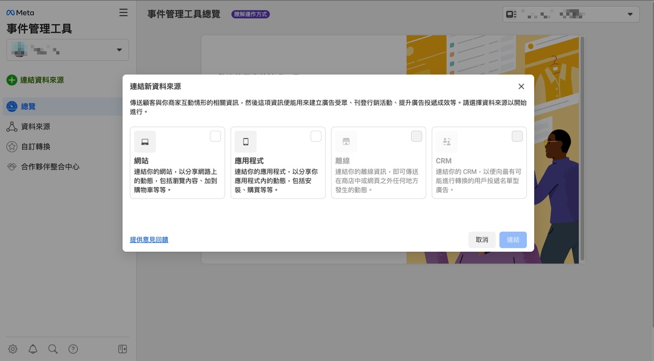Image resolution: width=654 pixels, height=361 pixels.
Task: Go to 合作夥伴整合中心 in the sidebar
Action: 50,166
